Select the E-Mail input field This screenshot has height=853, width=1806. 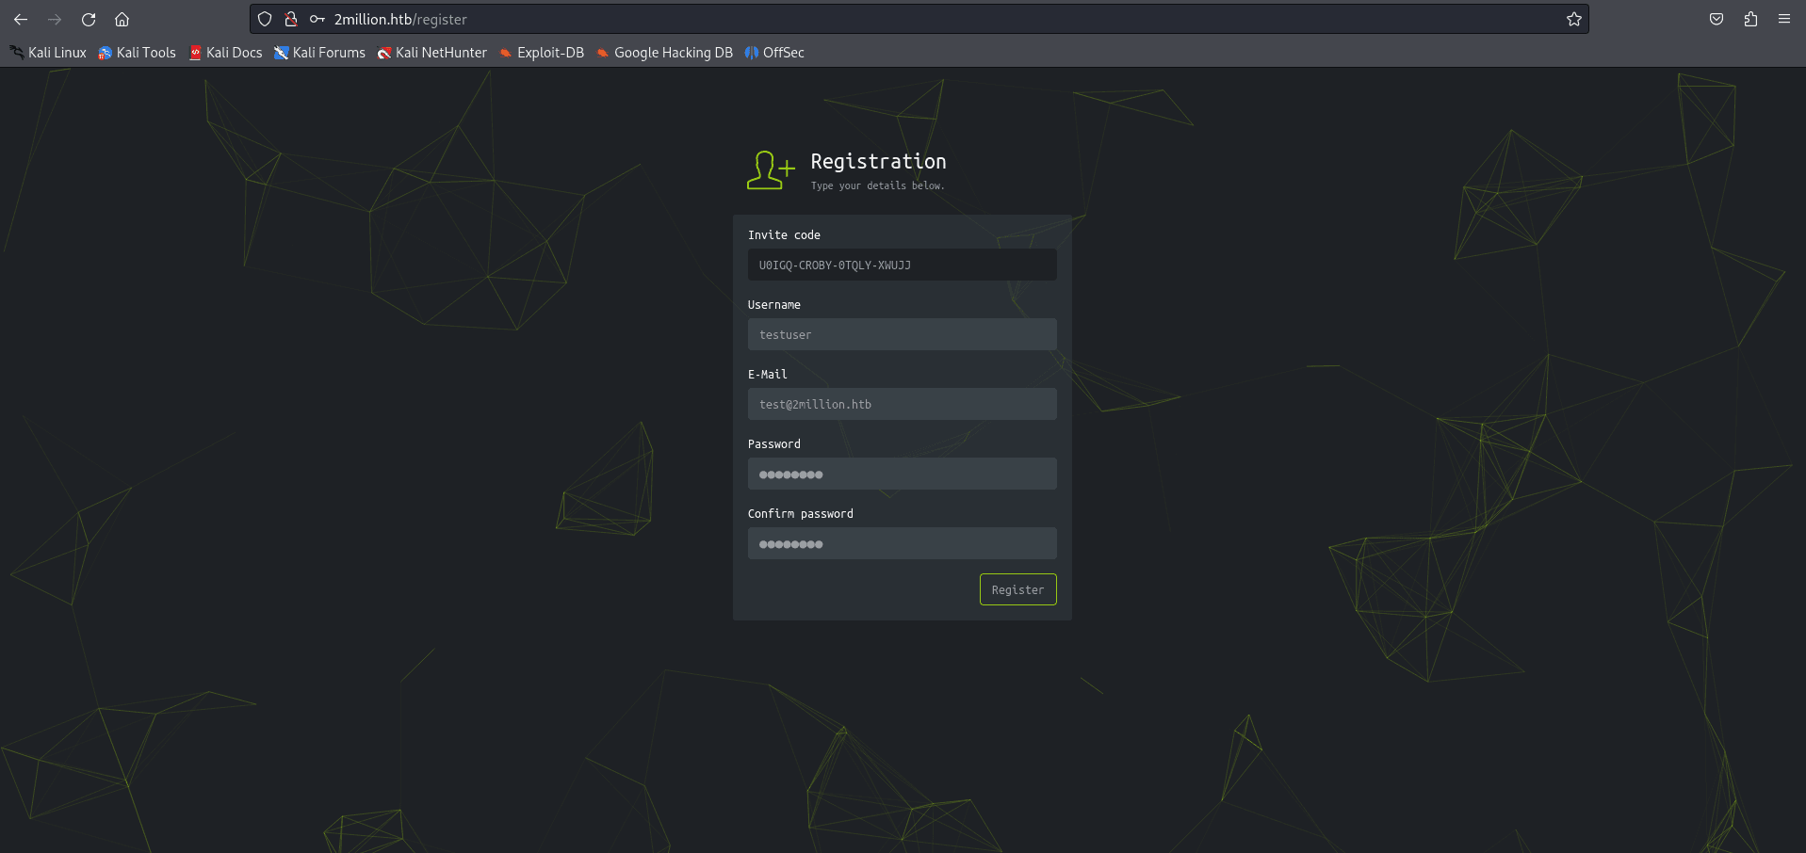(x=902, y=404)
